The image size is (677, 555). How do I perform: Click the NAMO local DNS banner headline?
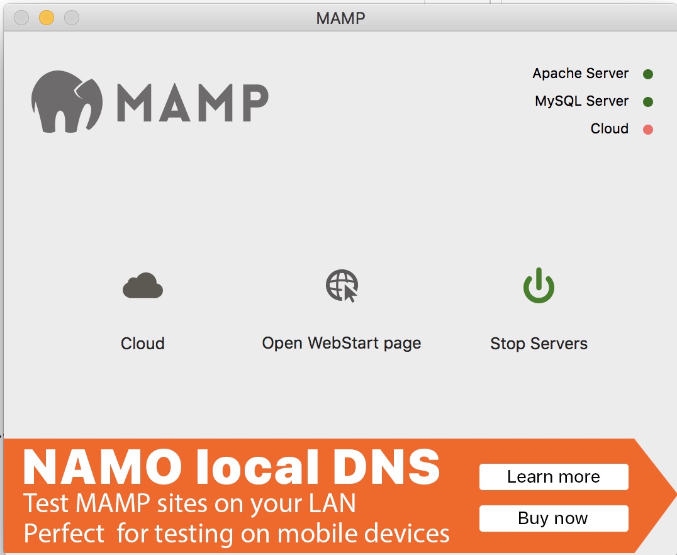232,467
